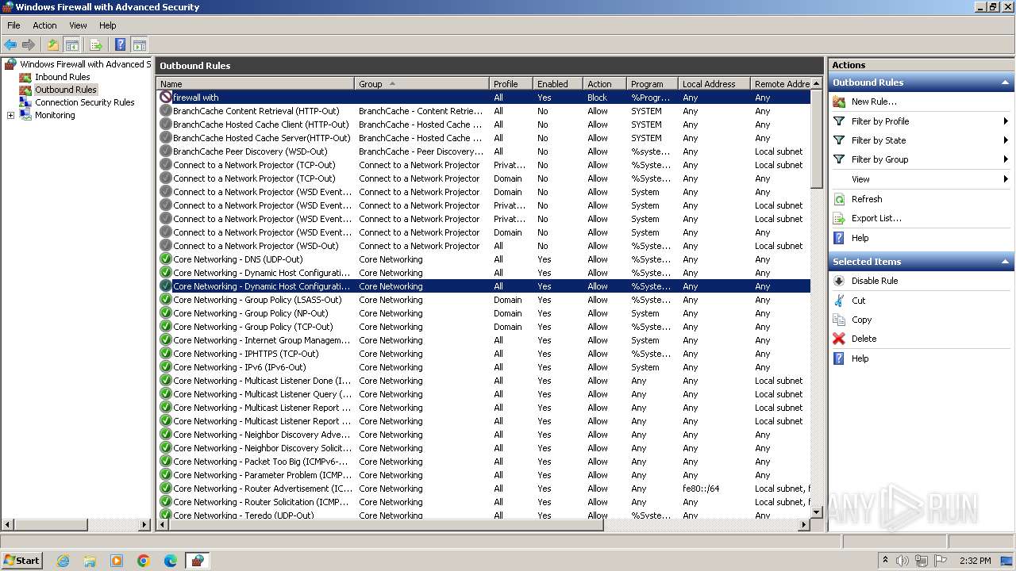
Task: Click Help under Outbound Rules actions
Action: [x=860, y=238]
